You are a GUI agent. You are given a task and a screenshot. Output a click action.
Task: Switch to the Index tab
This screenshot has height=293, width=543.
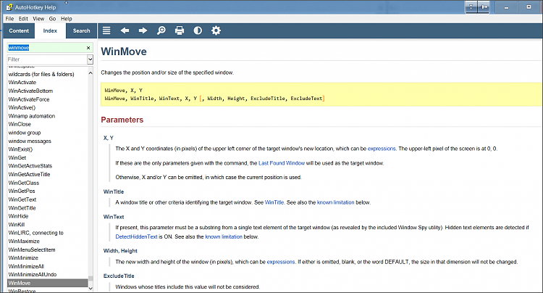[x=50, y=31]
